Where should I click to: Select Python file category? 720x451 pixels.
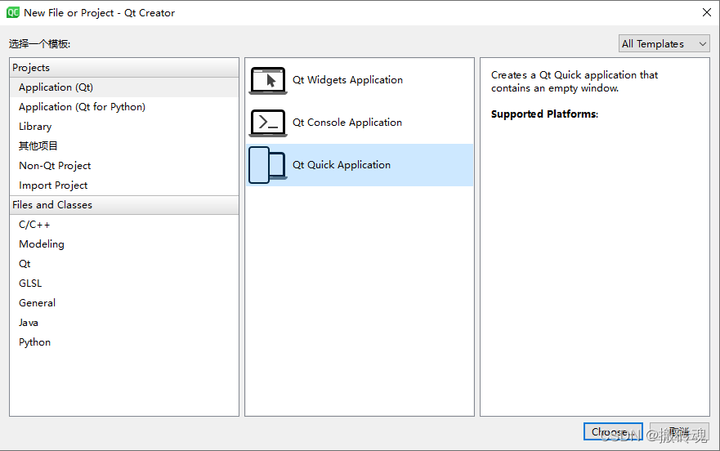124,342
